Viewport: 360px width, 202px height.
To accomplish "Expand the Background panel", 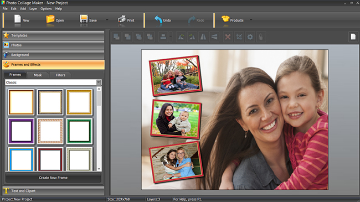I will [x=53, y=55].
